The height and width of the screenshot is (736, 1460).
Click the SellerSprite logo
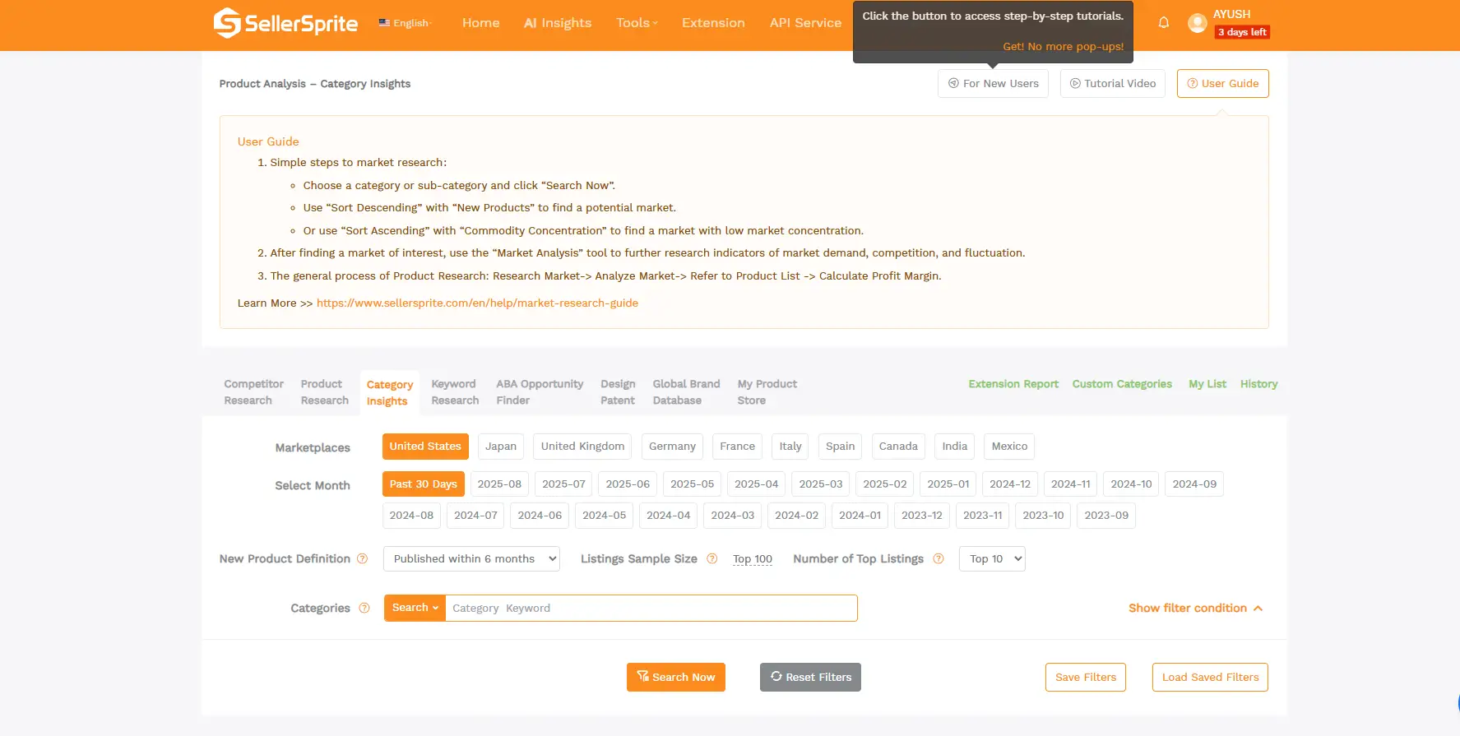tap(285, 23)
